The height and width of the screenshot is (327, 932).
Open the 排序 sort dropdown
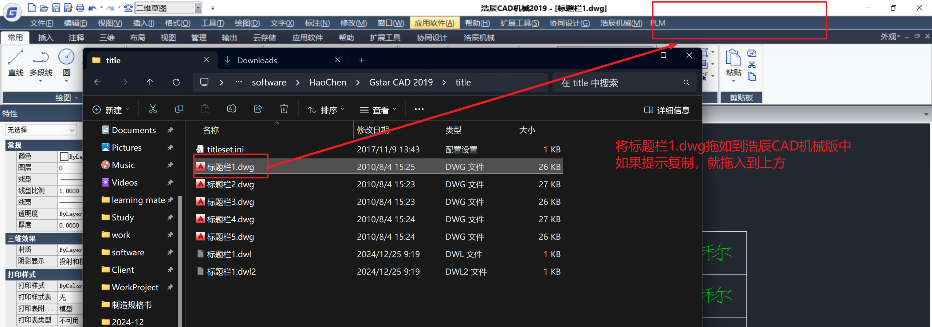[x=326, y=109]
